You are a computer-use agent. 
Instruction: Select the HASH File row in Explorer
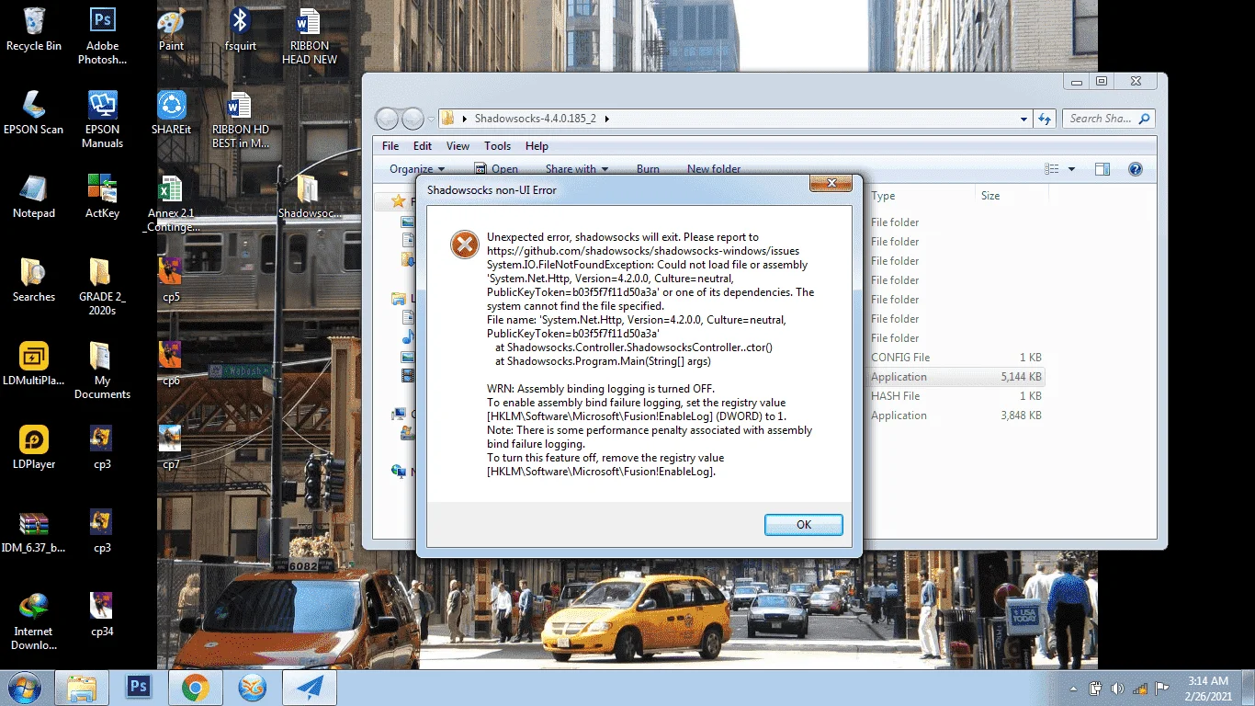[x=955, y=396]
